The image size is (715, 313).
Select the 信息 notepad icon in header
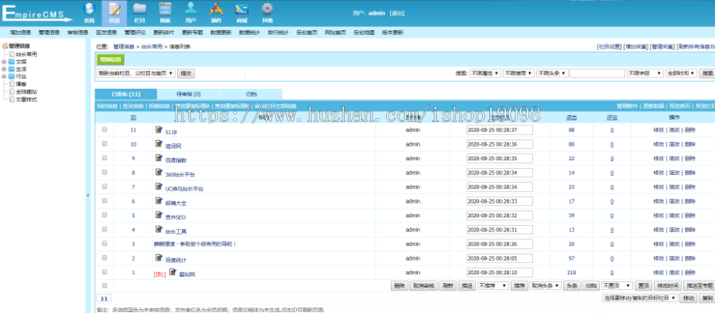114,9
